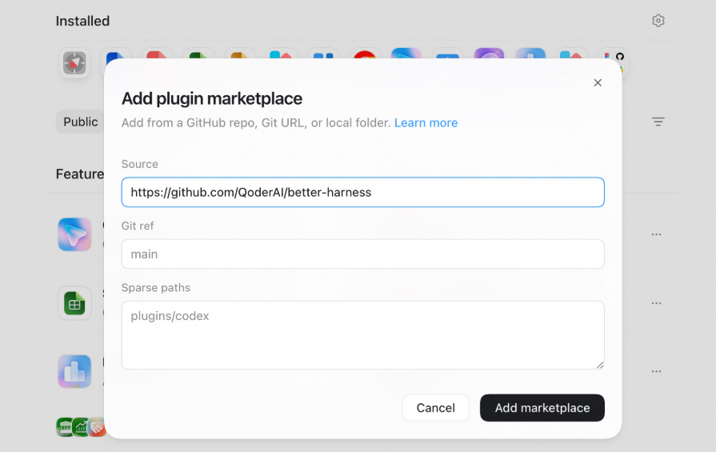The image size is (716, 452).
Task: Close the Add plugin marketplace dialog
Action: 598,82
